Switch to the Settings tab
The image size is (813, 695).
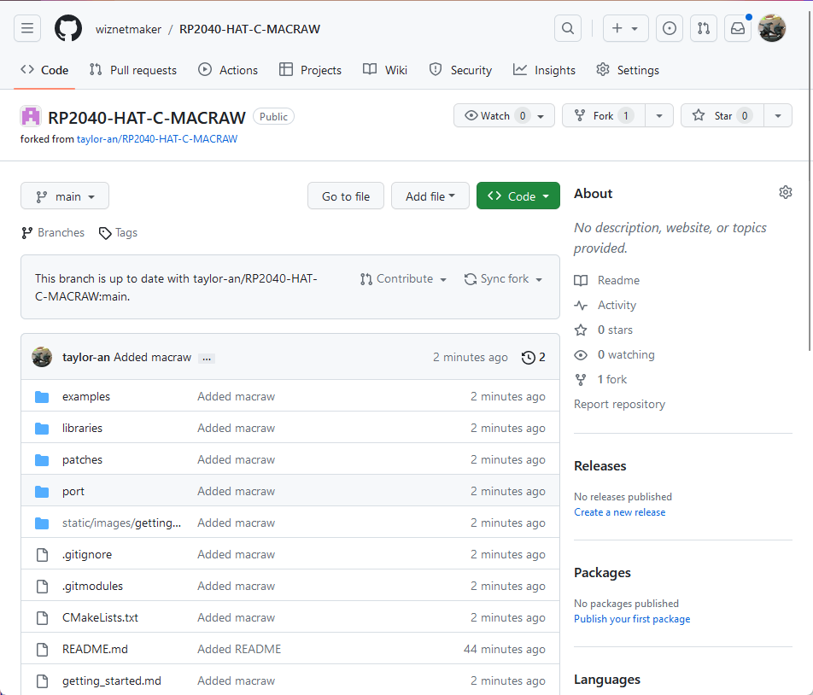coord(628,70)
